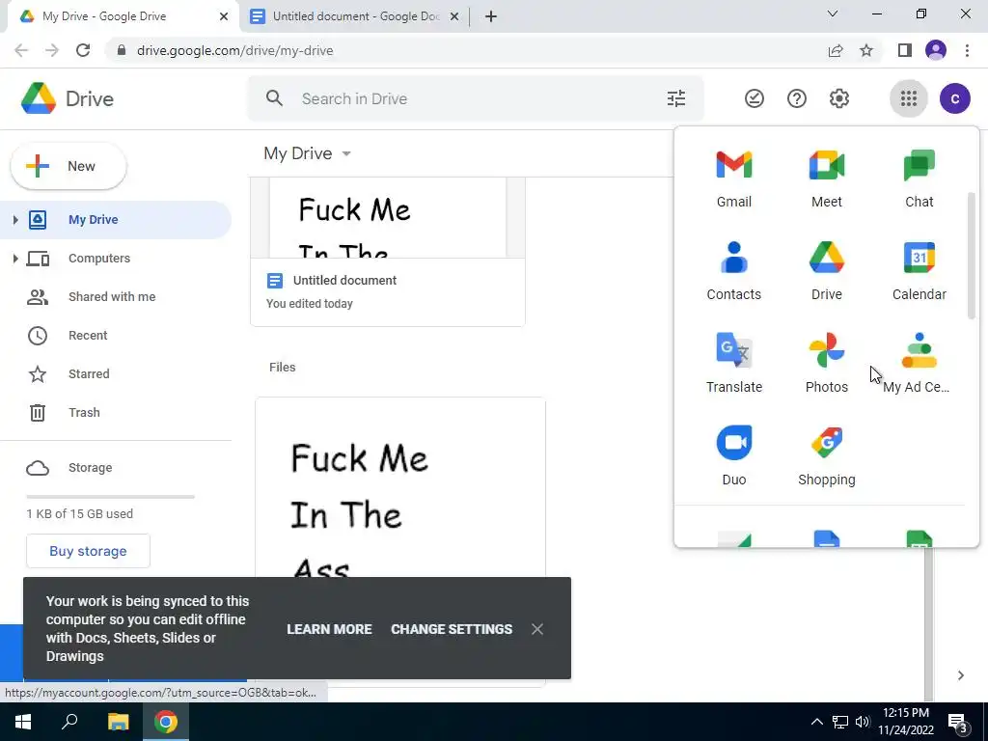Expand the My Drive tree arrow

click(15, 220)
